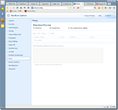Screen dimensions: 118x110
Task: Switch to the Kingston B... tab
Action: click(101, 4)
